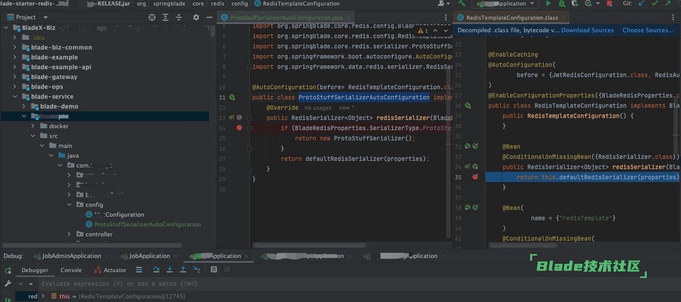Image resolution: width=681 pixels, height=302 pixels.
Task: Open right editor tab options three-dots
Action: 673,17
